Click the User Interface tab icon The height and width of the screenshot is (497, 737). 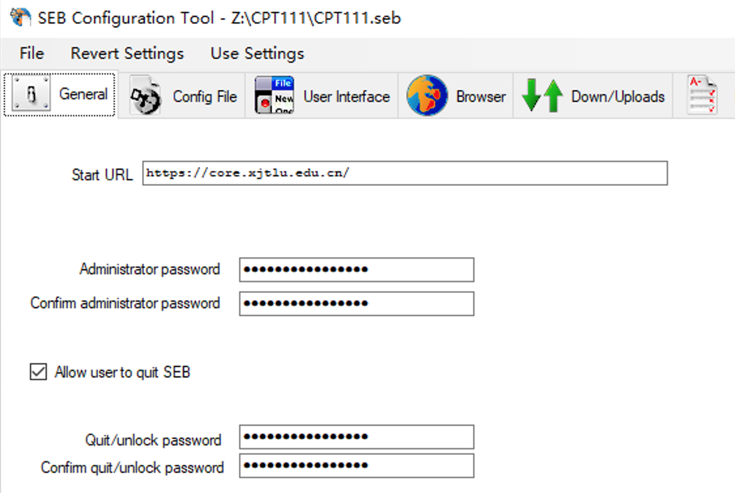[x=274, y=95]
